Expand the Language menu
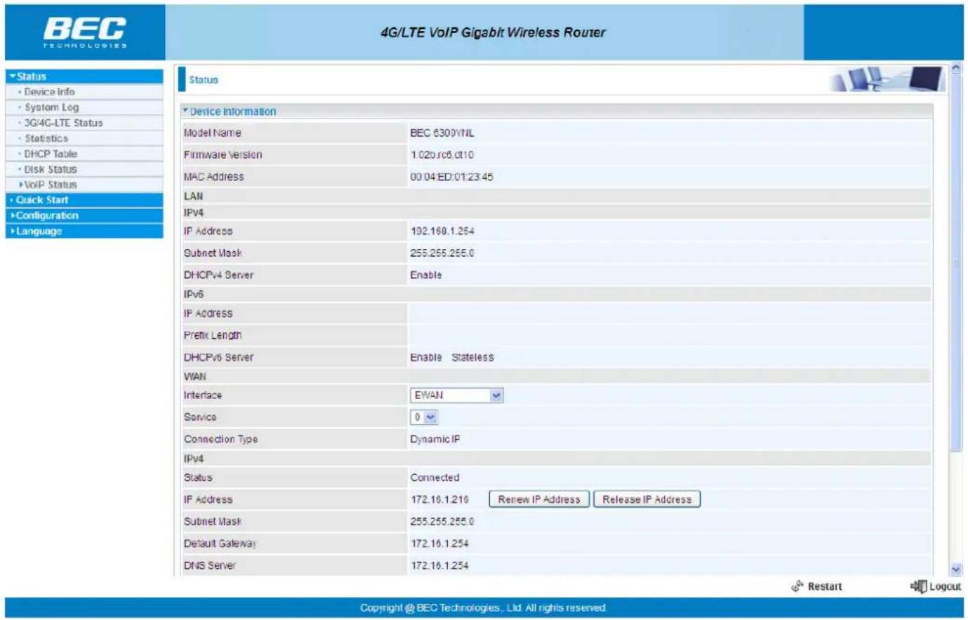Image resolution: width=968 pixels, height=620 pixels. tap(84, 231)
